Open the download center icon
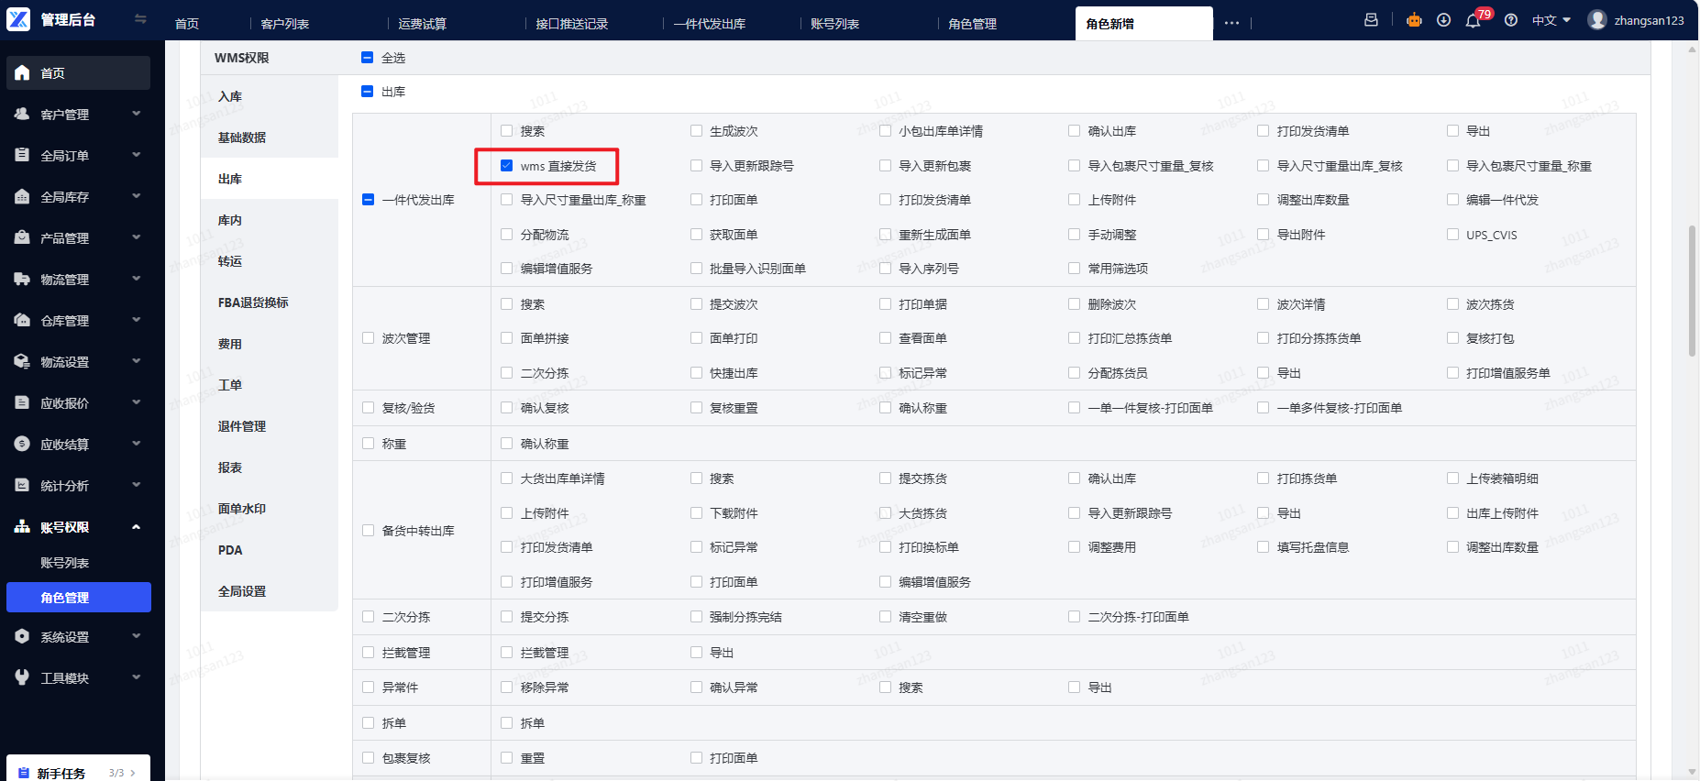The width and height of the screenshot is (1700, 781). (x=1443, y=19)
